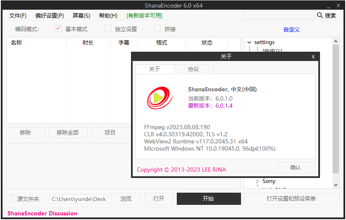Close the 关于 dialog with X
Screen dimensions: 346x220
point(313,57)
